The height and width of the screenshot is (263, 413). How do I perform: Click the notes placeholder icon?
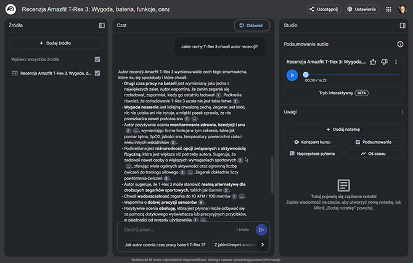click(344, 185)
